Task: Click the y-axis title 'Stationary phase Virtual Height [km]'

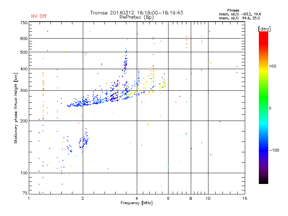Action: (x=16, y=108)
